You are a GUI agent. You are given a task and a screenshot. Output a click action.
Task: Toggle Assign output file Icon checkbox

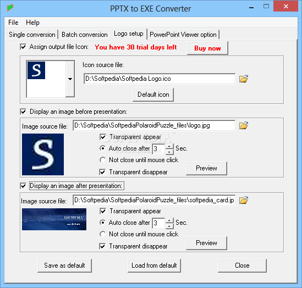pyautogui.click(x=23, y=47)
